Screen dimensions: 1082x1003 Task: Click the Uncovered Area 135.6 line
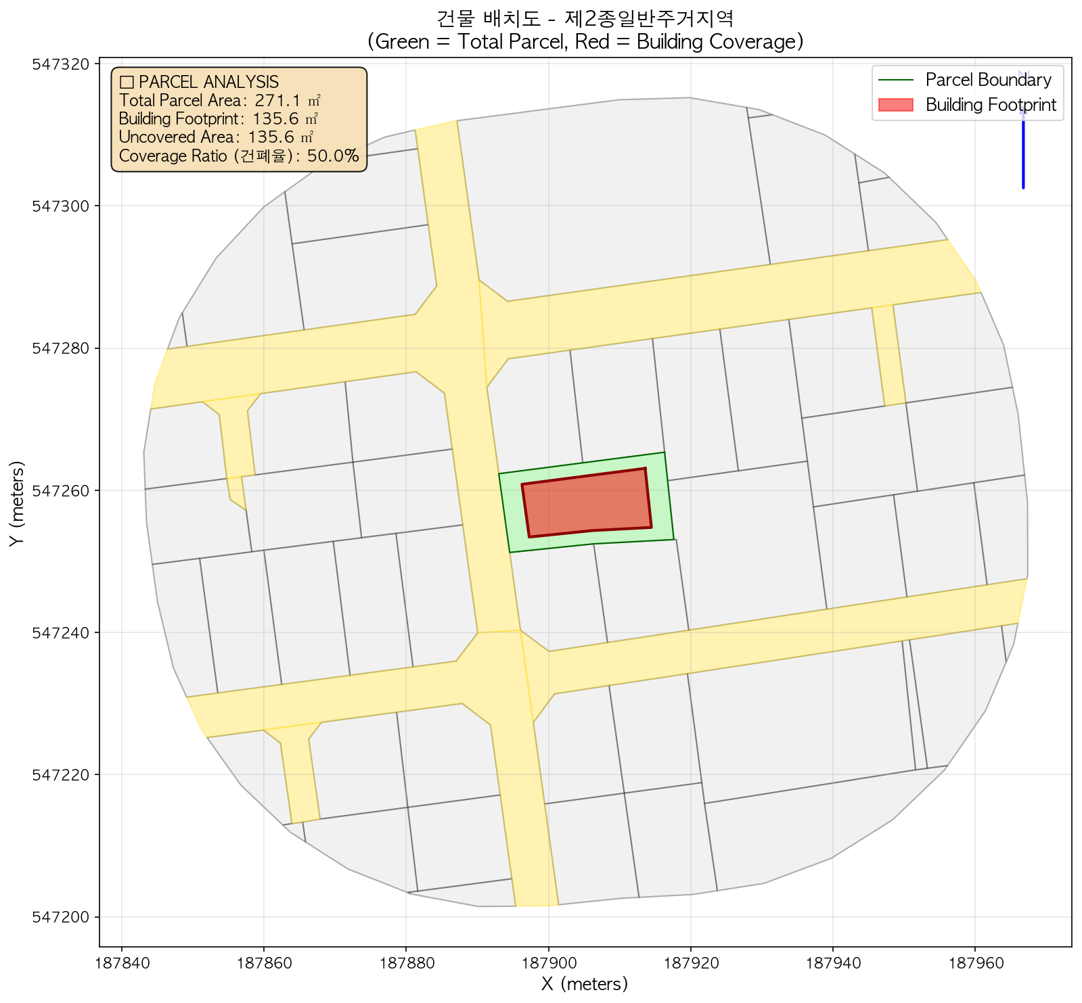(216, 138)
